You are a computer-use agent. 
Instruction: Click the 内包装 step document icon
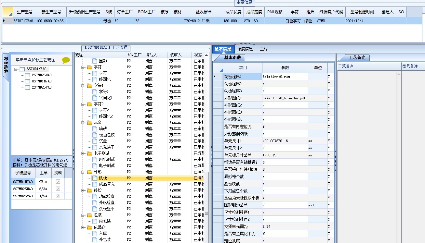click(x=95, y=221)
